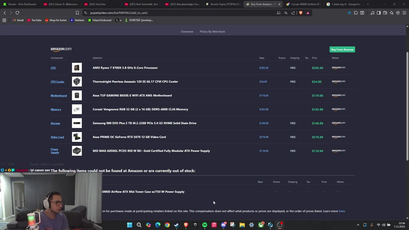Click the page vertical scrollbar

407,106
